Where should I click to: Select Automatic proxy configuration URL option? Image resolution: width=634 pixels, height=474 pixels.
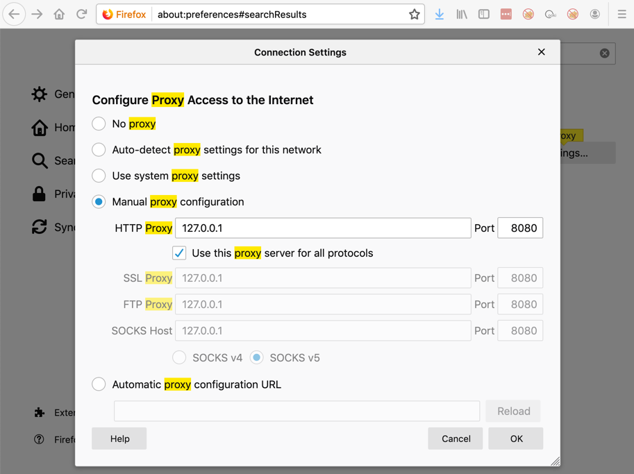[x=99, y=384]
